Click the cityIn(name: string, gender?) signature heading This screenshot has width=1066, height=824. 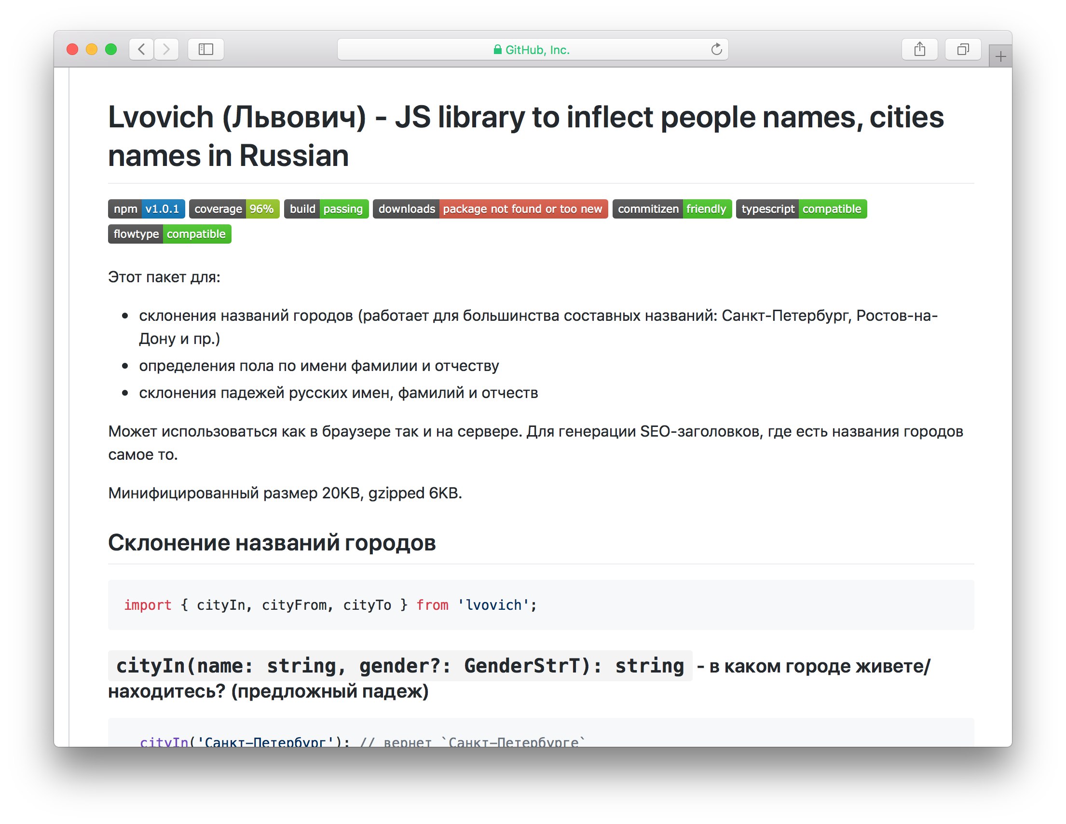[519, 678]
